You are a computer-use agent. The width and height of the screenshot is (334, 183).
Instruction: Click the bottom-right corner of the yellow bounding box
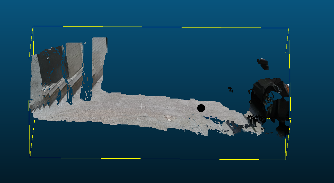point(286,160)
